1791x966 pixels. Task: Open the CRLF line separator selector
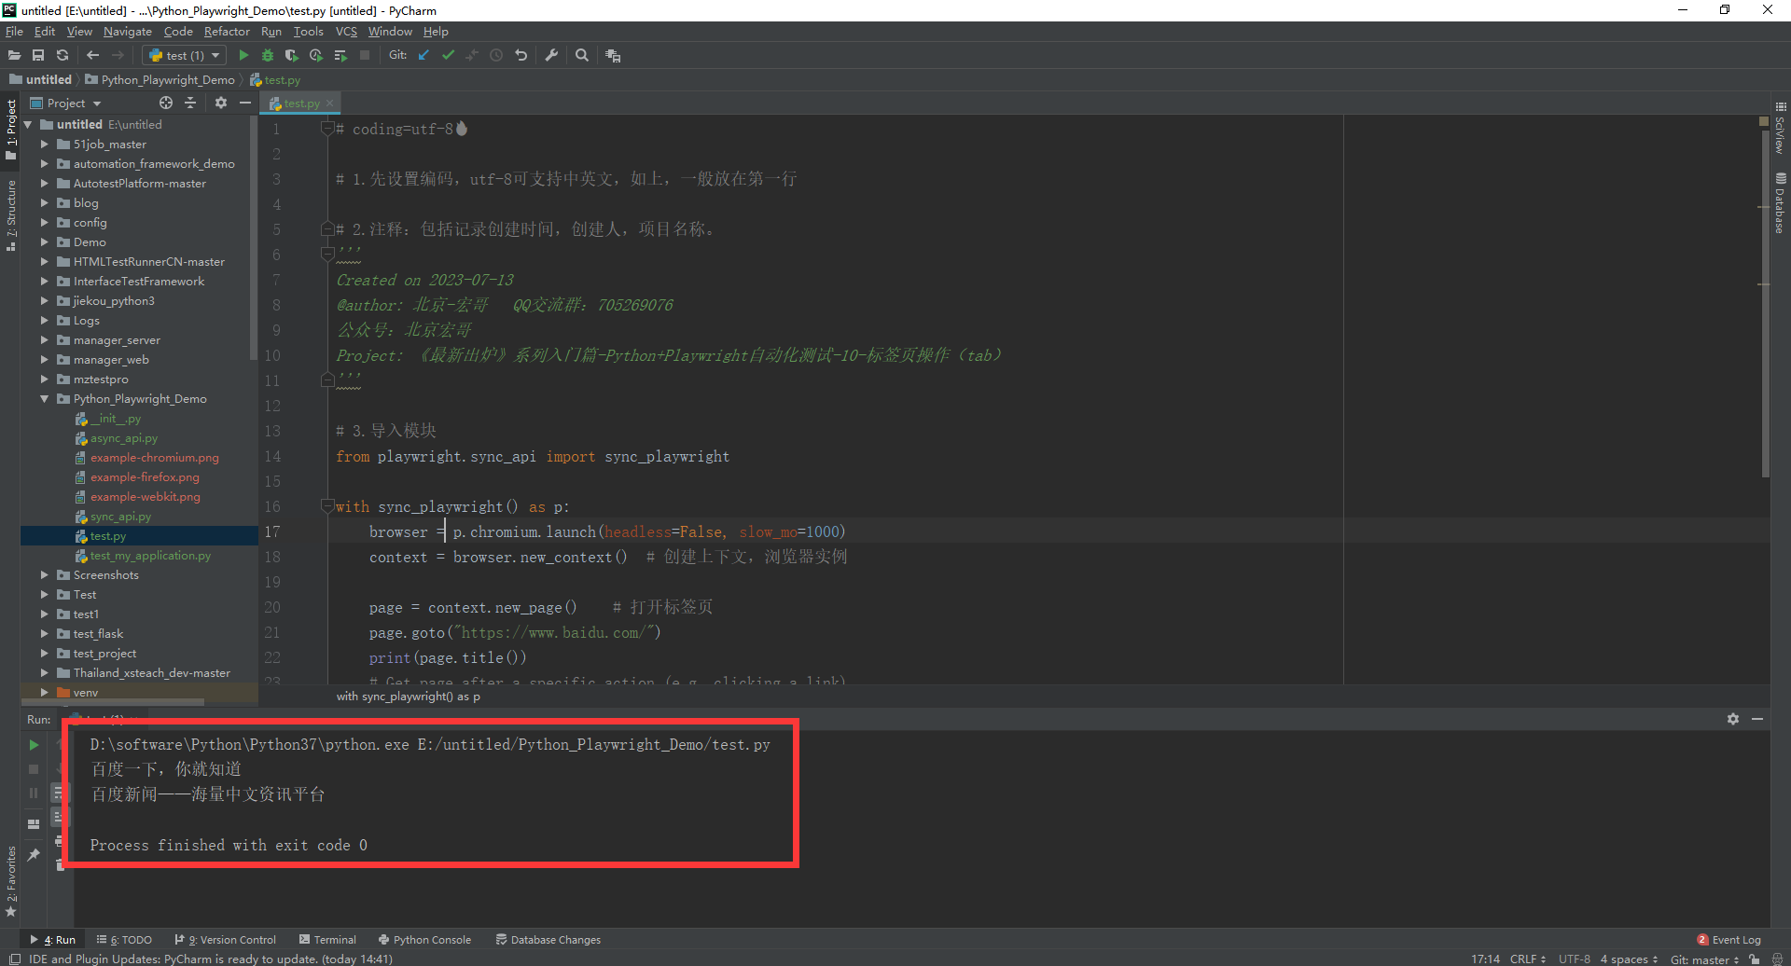(1528, 959)
